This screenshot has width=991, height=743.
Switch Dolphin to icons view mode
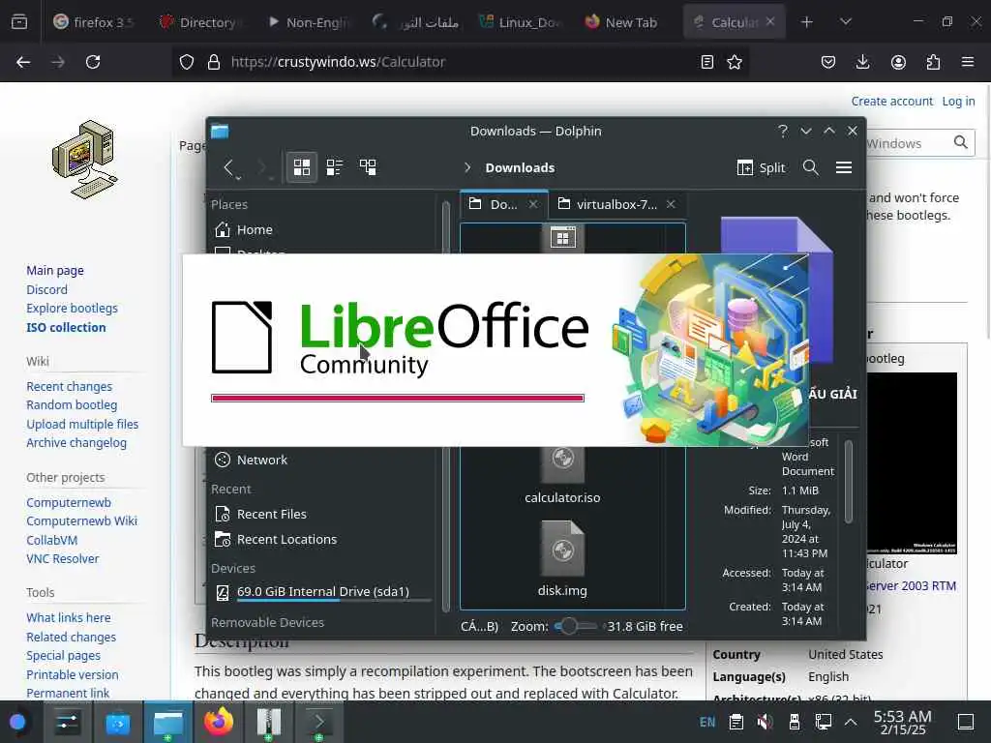pyautogui.click(x=302, y=167)
